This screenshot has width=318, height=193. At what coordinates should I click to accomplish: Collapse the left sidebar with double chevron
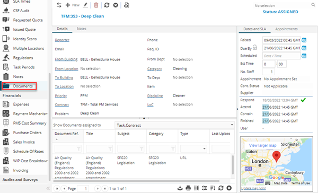pos(48,188)
